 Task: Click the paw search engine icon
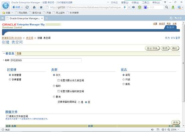click(145, 7)
